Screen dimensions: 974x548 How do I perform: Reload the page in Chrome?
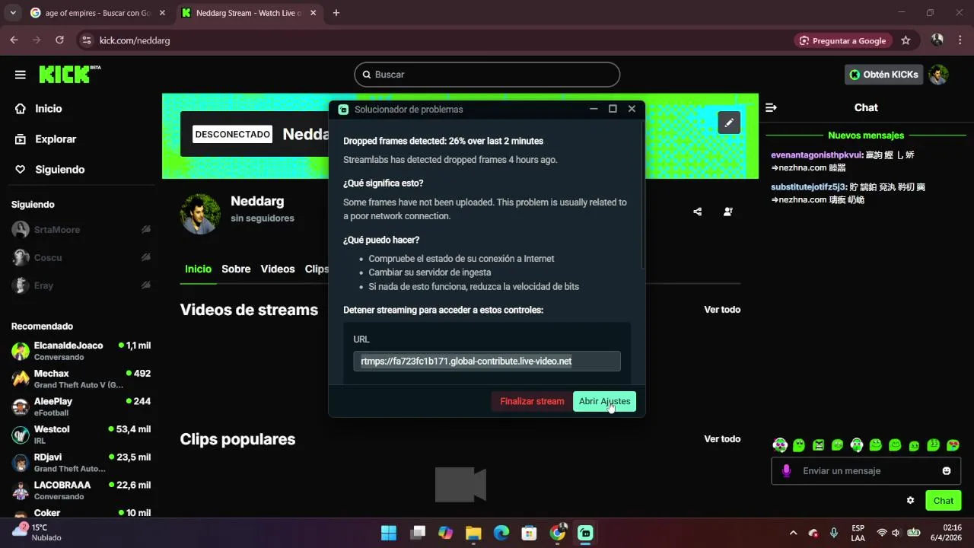(x=59, y=40)
